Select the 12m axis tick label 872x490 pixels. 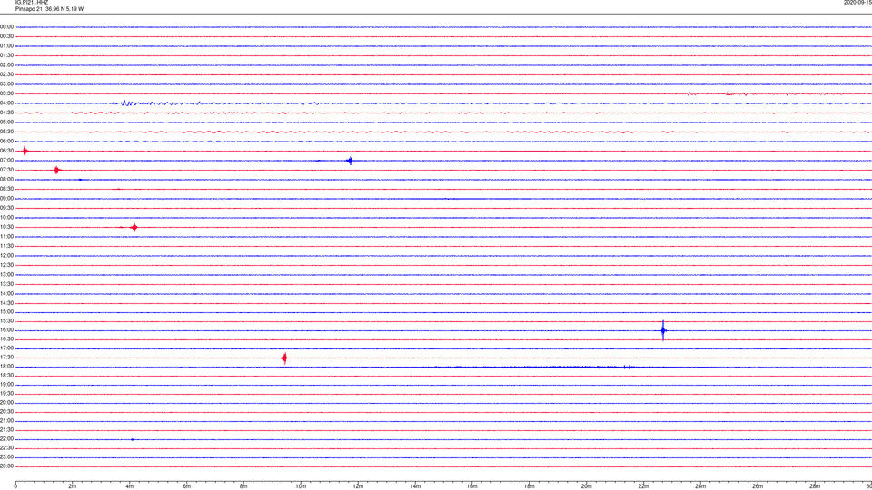(358, 486)
